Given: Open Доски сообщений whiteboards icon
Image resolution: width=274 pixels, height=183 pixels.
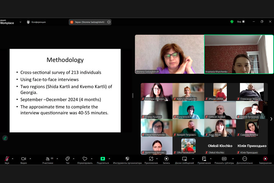Looking at the screenshot, I should (184, 159).
